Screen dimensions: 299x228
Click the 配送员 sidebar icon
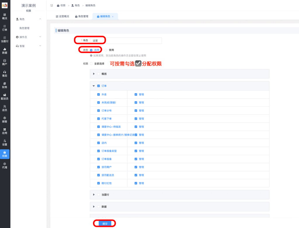coord(5,97)
